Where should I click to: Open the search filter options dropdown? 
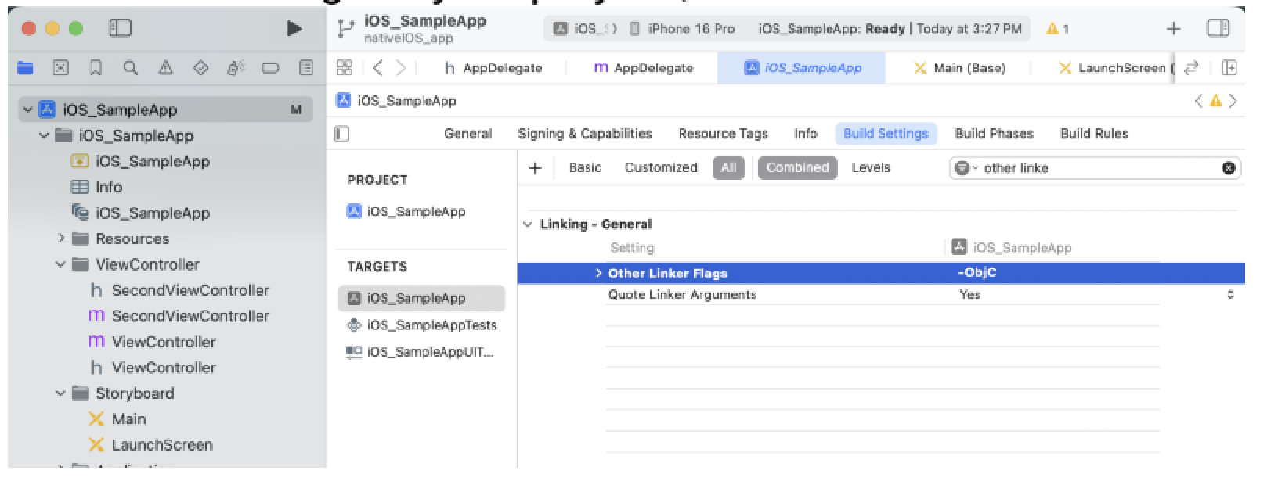(966, 168)
